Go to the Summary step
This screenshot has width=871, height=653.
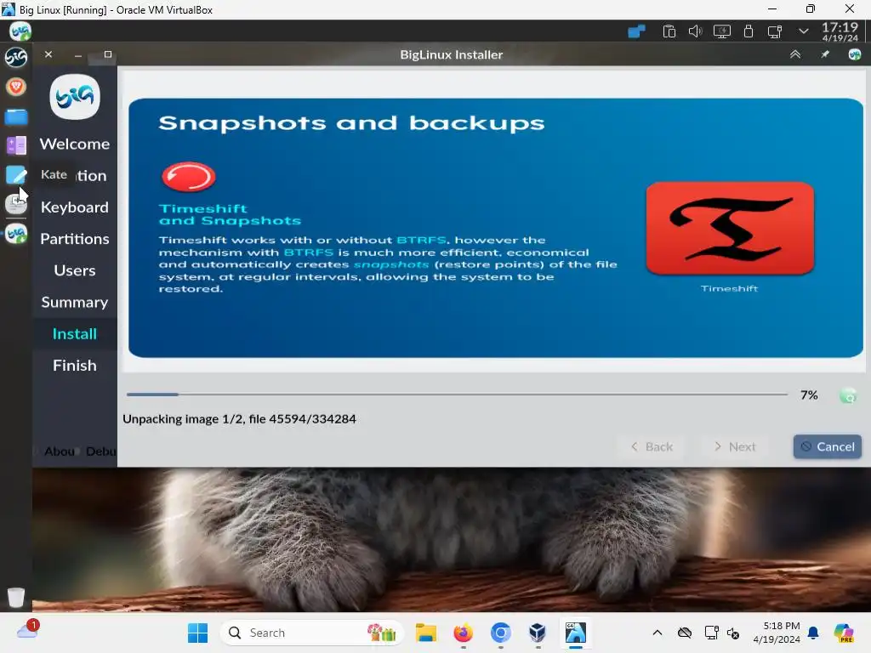(75, 302)
